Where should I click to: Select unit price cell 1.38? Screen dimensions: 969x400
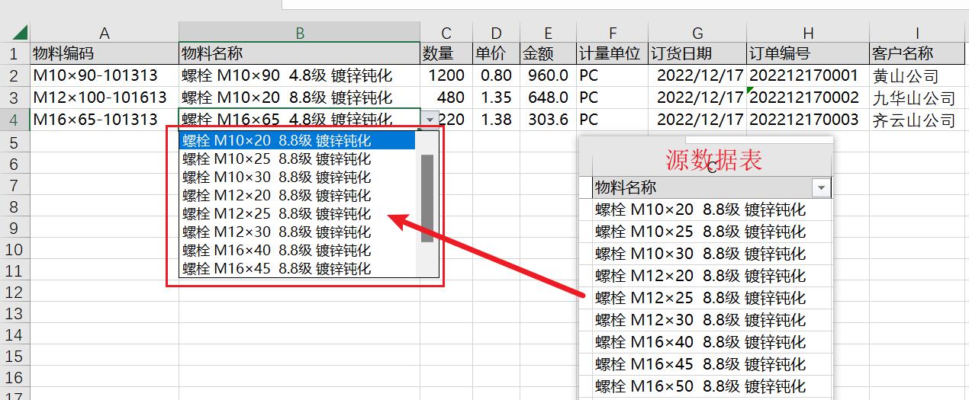tap(497, 120)
